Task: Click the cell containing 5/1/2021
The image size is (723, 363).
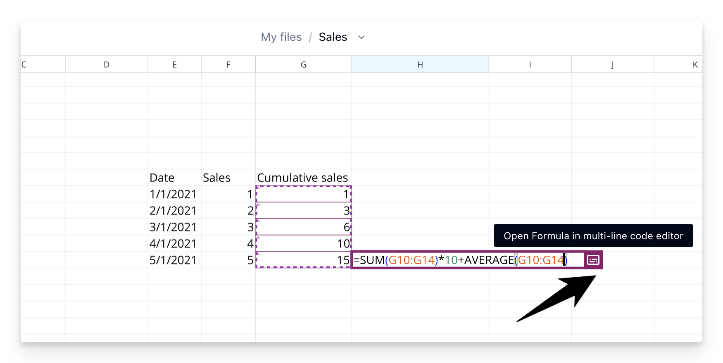Action: [x=174, y=260]
